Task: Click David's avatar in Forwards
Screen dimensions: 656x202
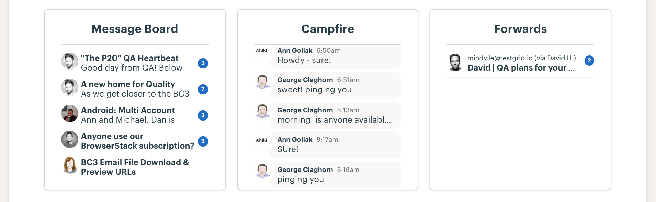Action: [x=455, y=63]
